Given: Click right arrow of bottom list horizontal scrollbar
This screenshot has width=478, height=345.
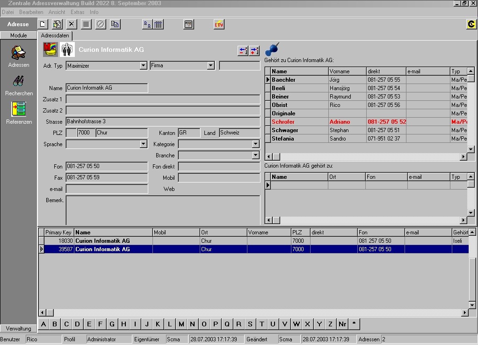Looking at the screenshot, I should (465, 312).
